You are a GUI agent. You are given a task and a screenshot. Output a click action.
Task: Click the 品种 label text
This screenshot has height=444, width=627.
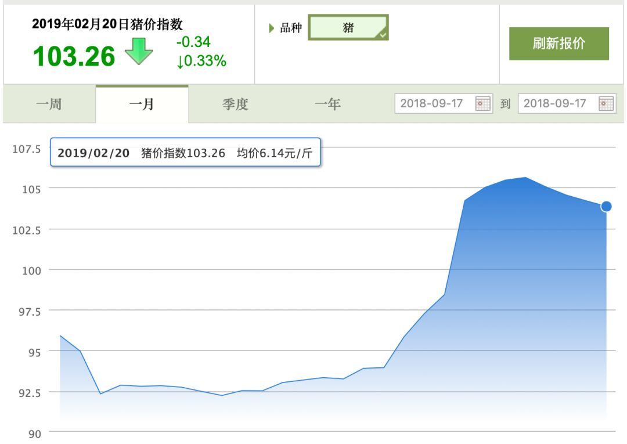click(291, 28)
